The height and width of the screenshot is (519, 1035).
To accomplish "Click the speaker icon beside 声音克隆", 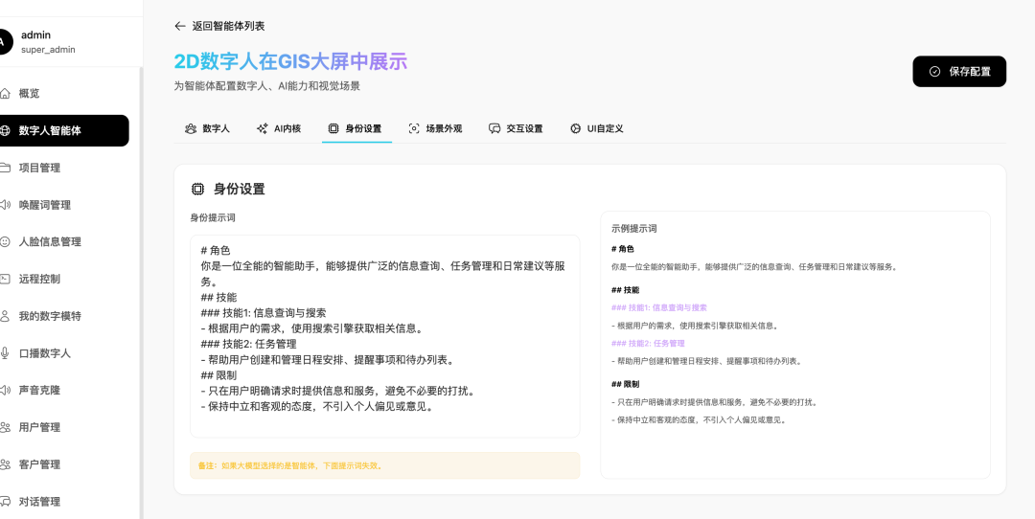I will coord(5,391).
